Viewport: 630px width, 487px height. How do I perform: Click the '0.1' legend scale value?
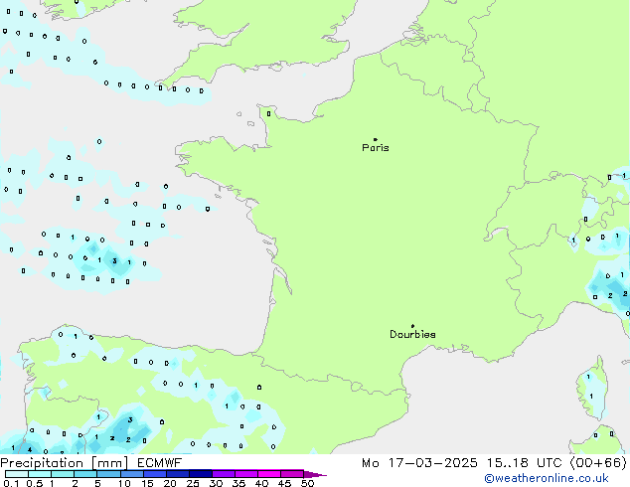tap(10, 483)
